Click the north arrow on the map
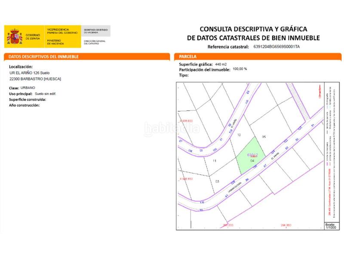The image size is (344, 258). [x=320, y=91]
